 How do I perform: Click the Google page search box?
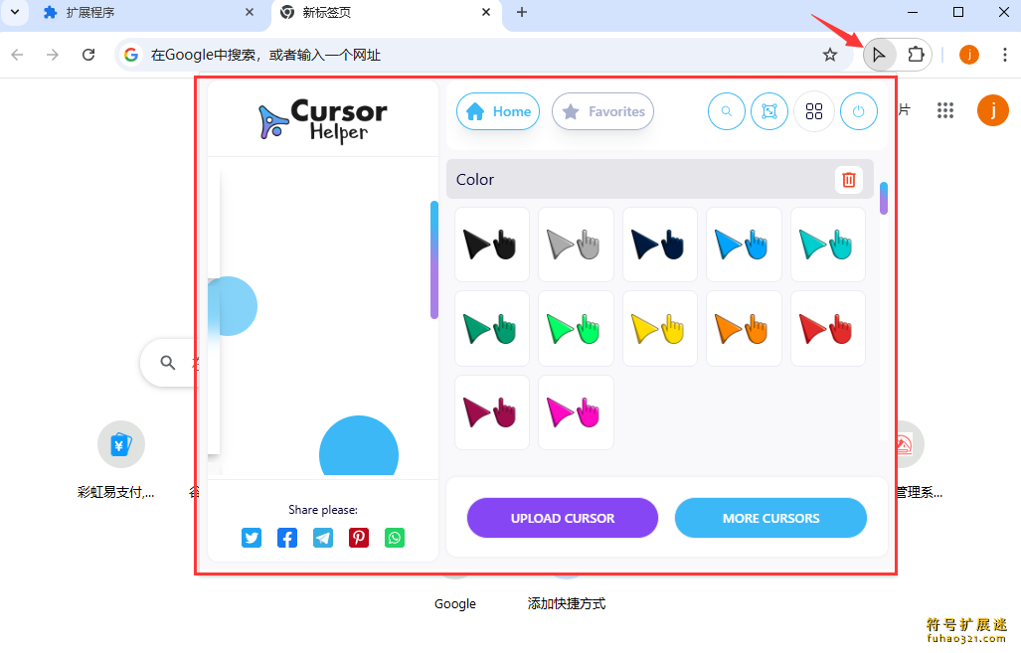coord(168,363)
